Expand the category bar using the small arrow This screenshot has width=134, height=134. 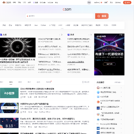click(x=62, y=28)
